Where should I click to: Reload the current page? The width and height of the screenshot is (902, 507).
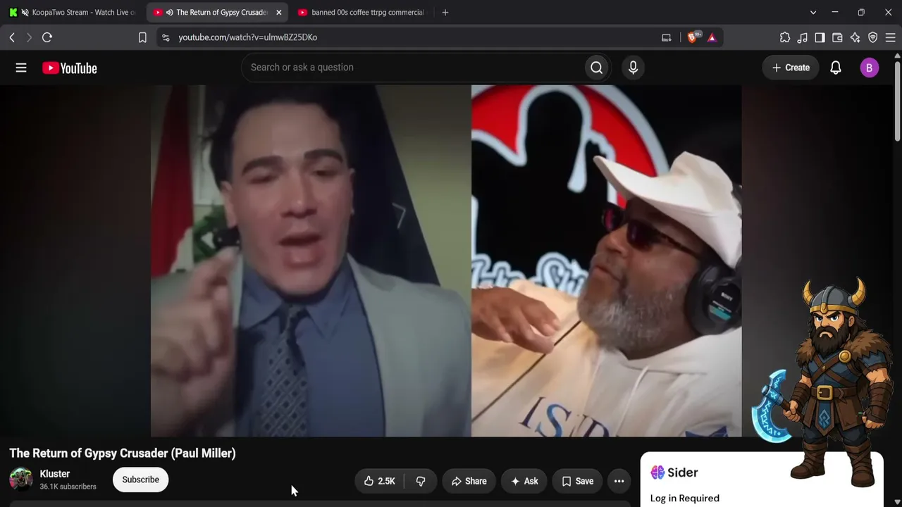pyautogui.click(x=47, y=37)
